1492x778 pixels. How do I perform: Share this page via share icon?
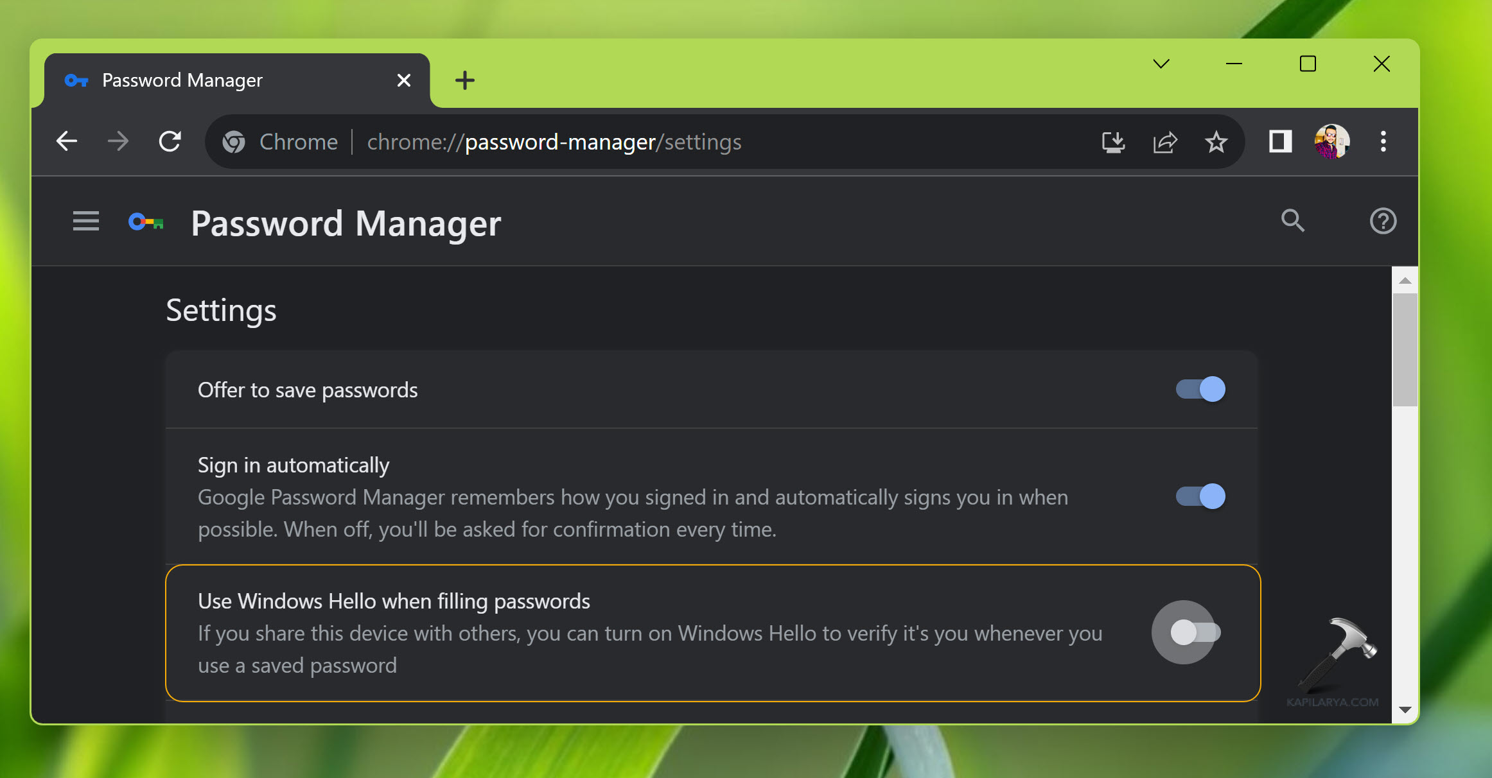point(1164,142)
